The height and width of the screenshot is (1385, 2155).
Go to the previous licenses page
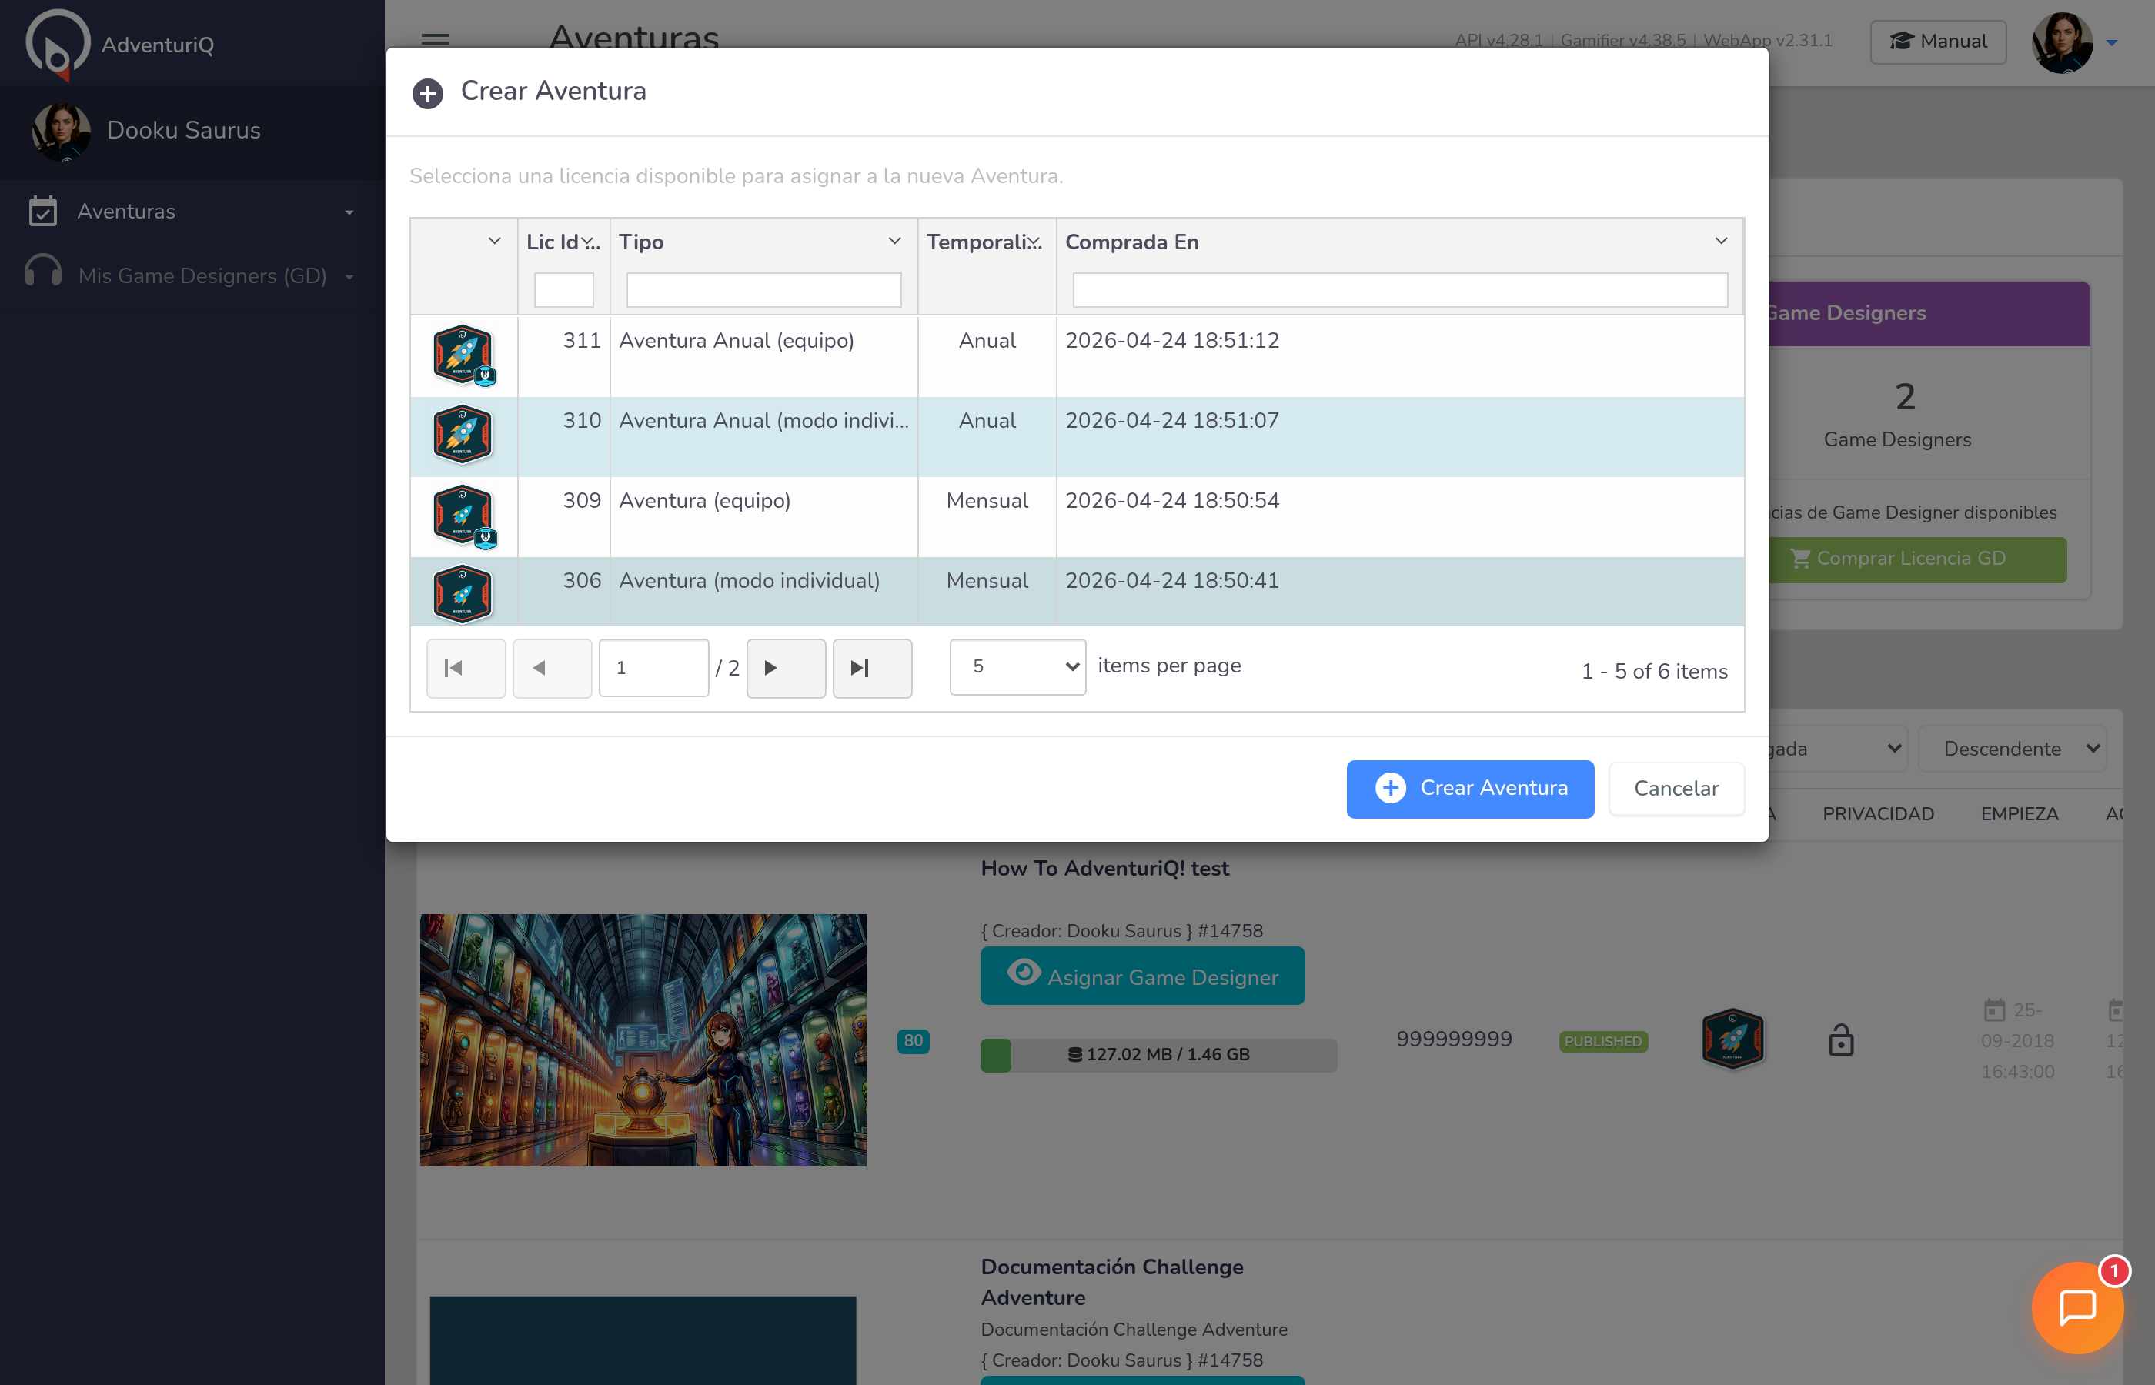pyautogui.click(x=553, y=668)
